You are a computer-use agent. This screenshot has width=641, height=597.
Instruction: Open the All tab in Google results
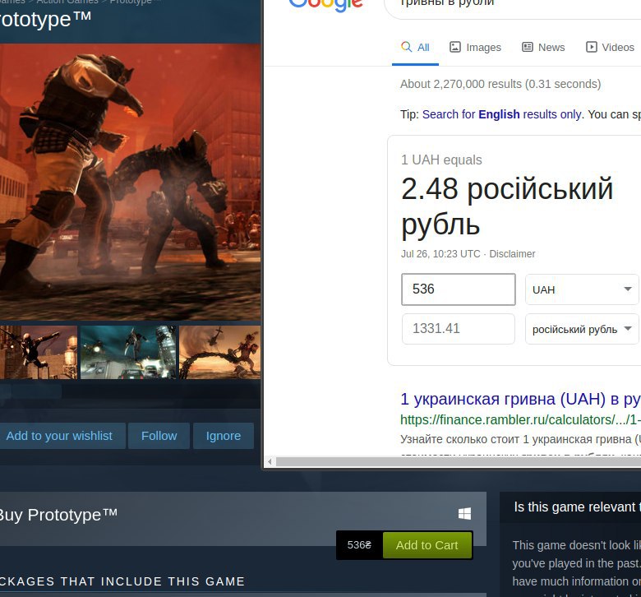pos(415,48)
